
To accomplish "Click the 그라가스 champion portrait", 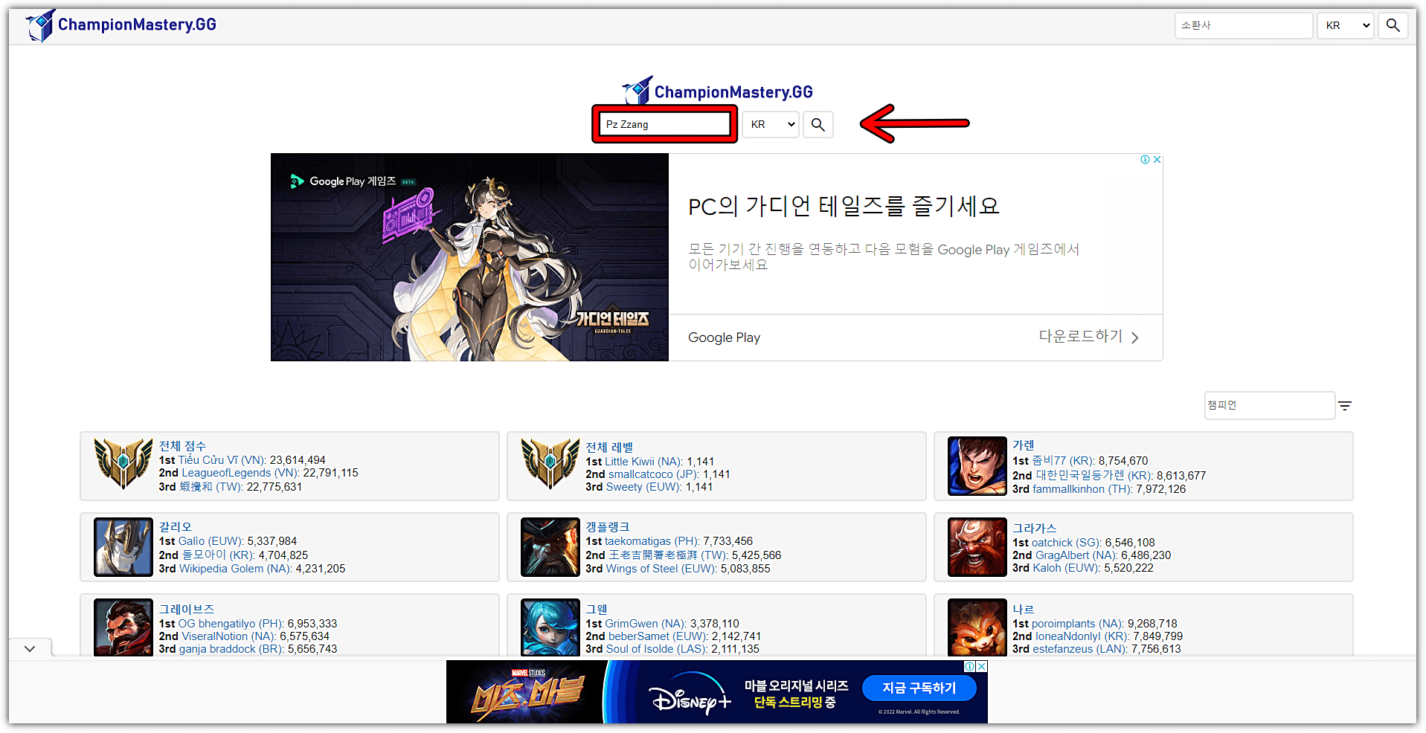I will (x=977, y=547).
